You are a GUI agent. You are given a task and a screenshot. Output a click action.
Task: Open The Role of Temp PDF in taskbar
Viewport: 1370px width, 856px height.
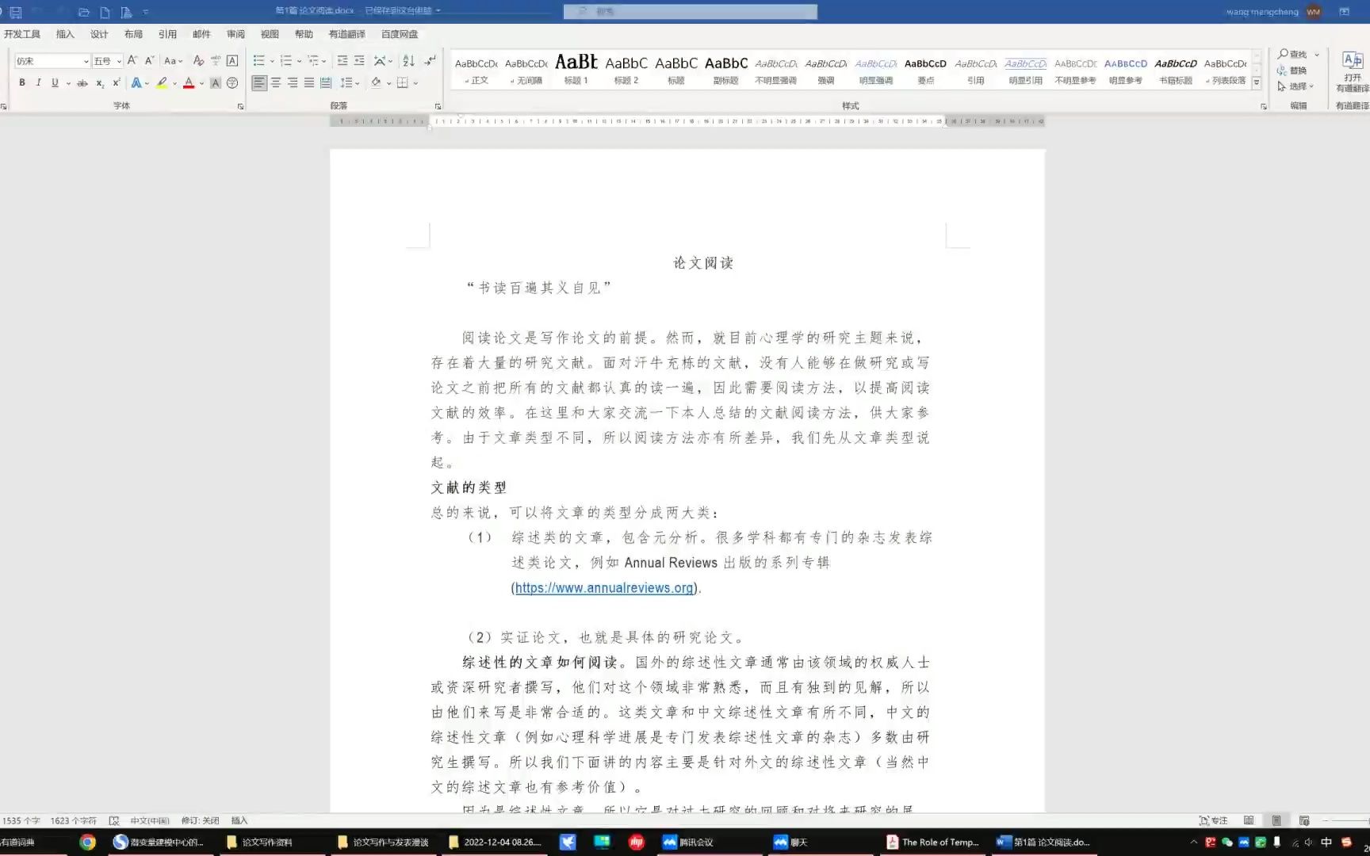(932, 842)
